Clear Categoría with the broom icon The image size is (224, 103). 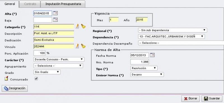click(83, 26)
